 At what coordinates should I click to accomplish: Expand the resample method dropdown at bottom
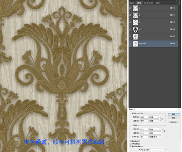[x=152, y=149]
